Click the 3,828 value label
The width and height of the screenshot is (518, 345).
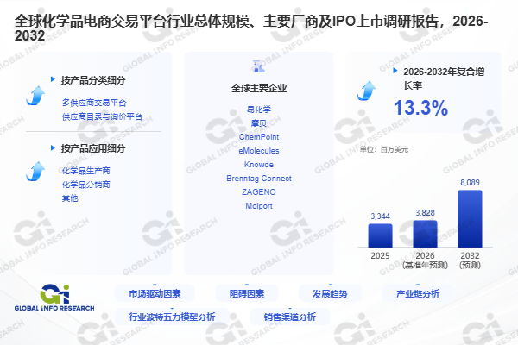(x=425, y=213)
